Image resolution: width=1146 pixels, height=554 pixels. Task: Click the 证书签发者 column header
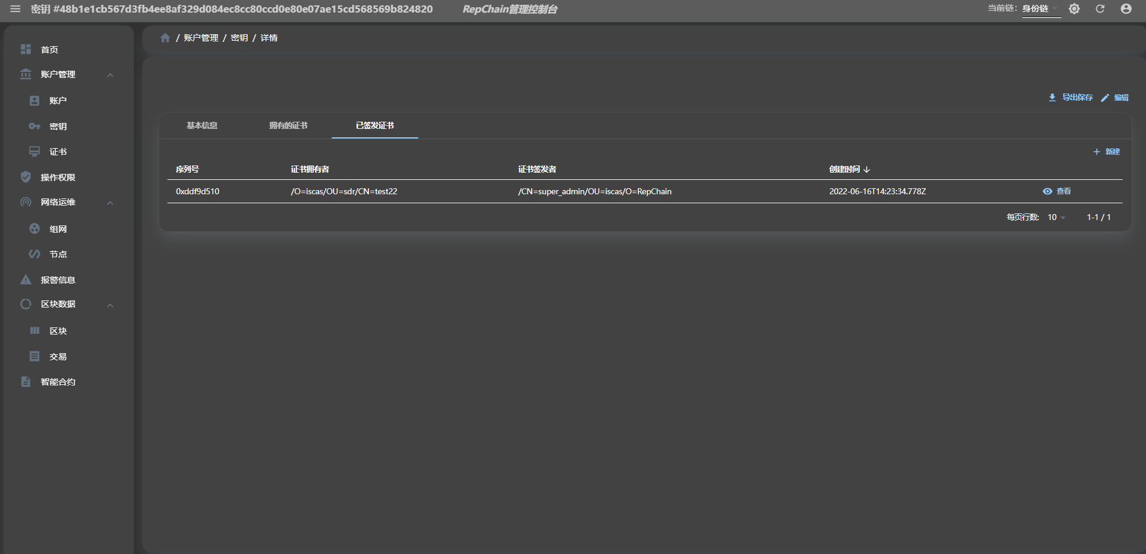click(x=537, y=170)
